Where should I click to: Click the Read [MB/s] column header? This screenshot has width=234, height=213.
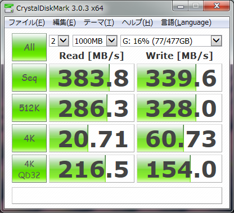point(92,56)
